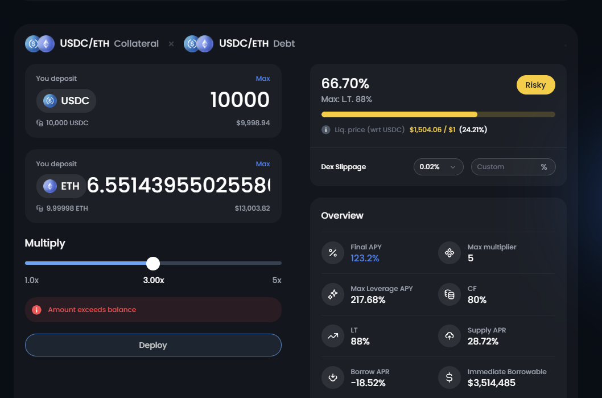Click the trend arrow icon next to LT
Image resolution: width=602 pixels, height=398 pixels.
pyautogui.click(x=333, y=336)
